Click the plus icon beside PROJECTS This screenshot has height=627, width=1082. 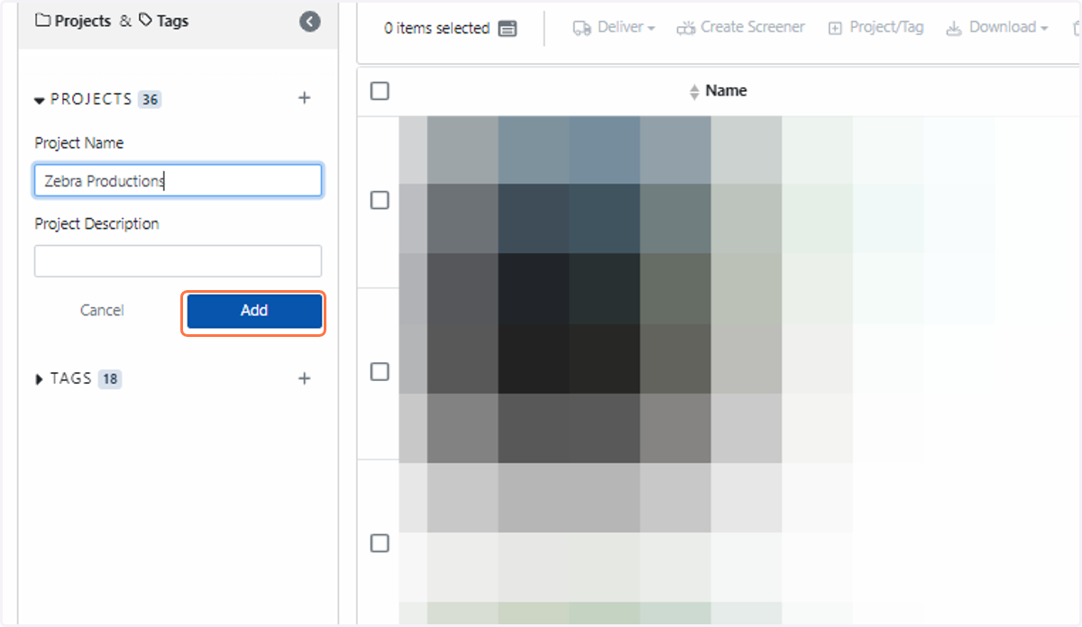coord(305,98)
